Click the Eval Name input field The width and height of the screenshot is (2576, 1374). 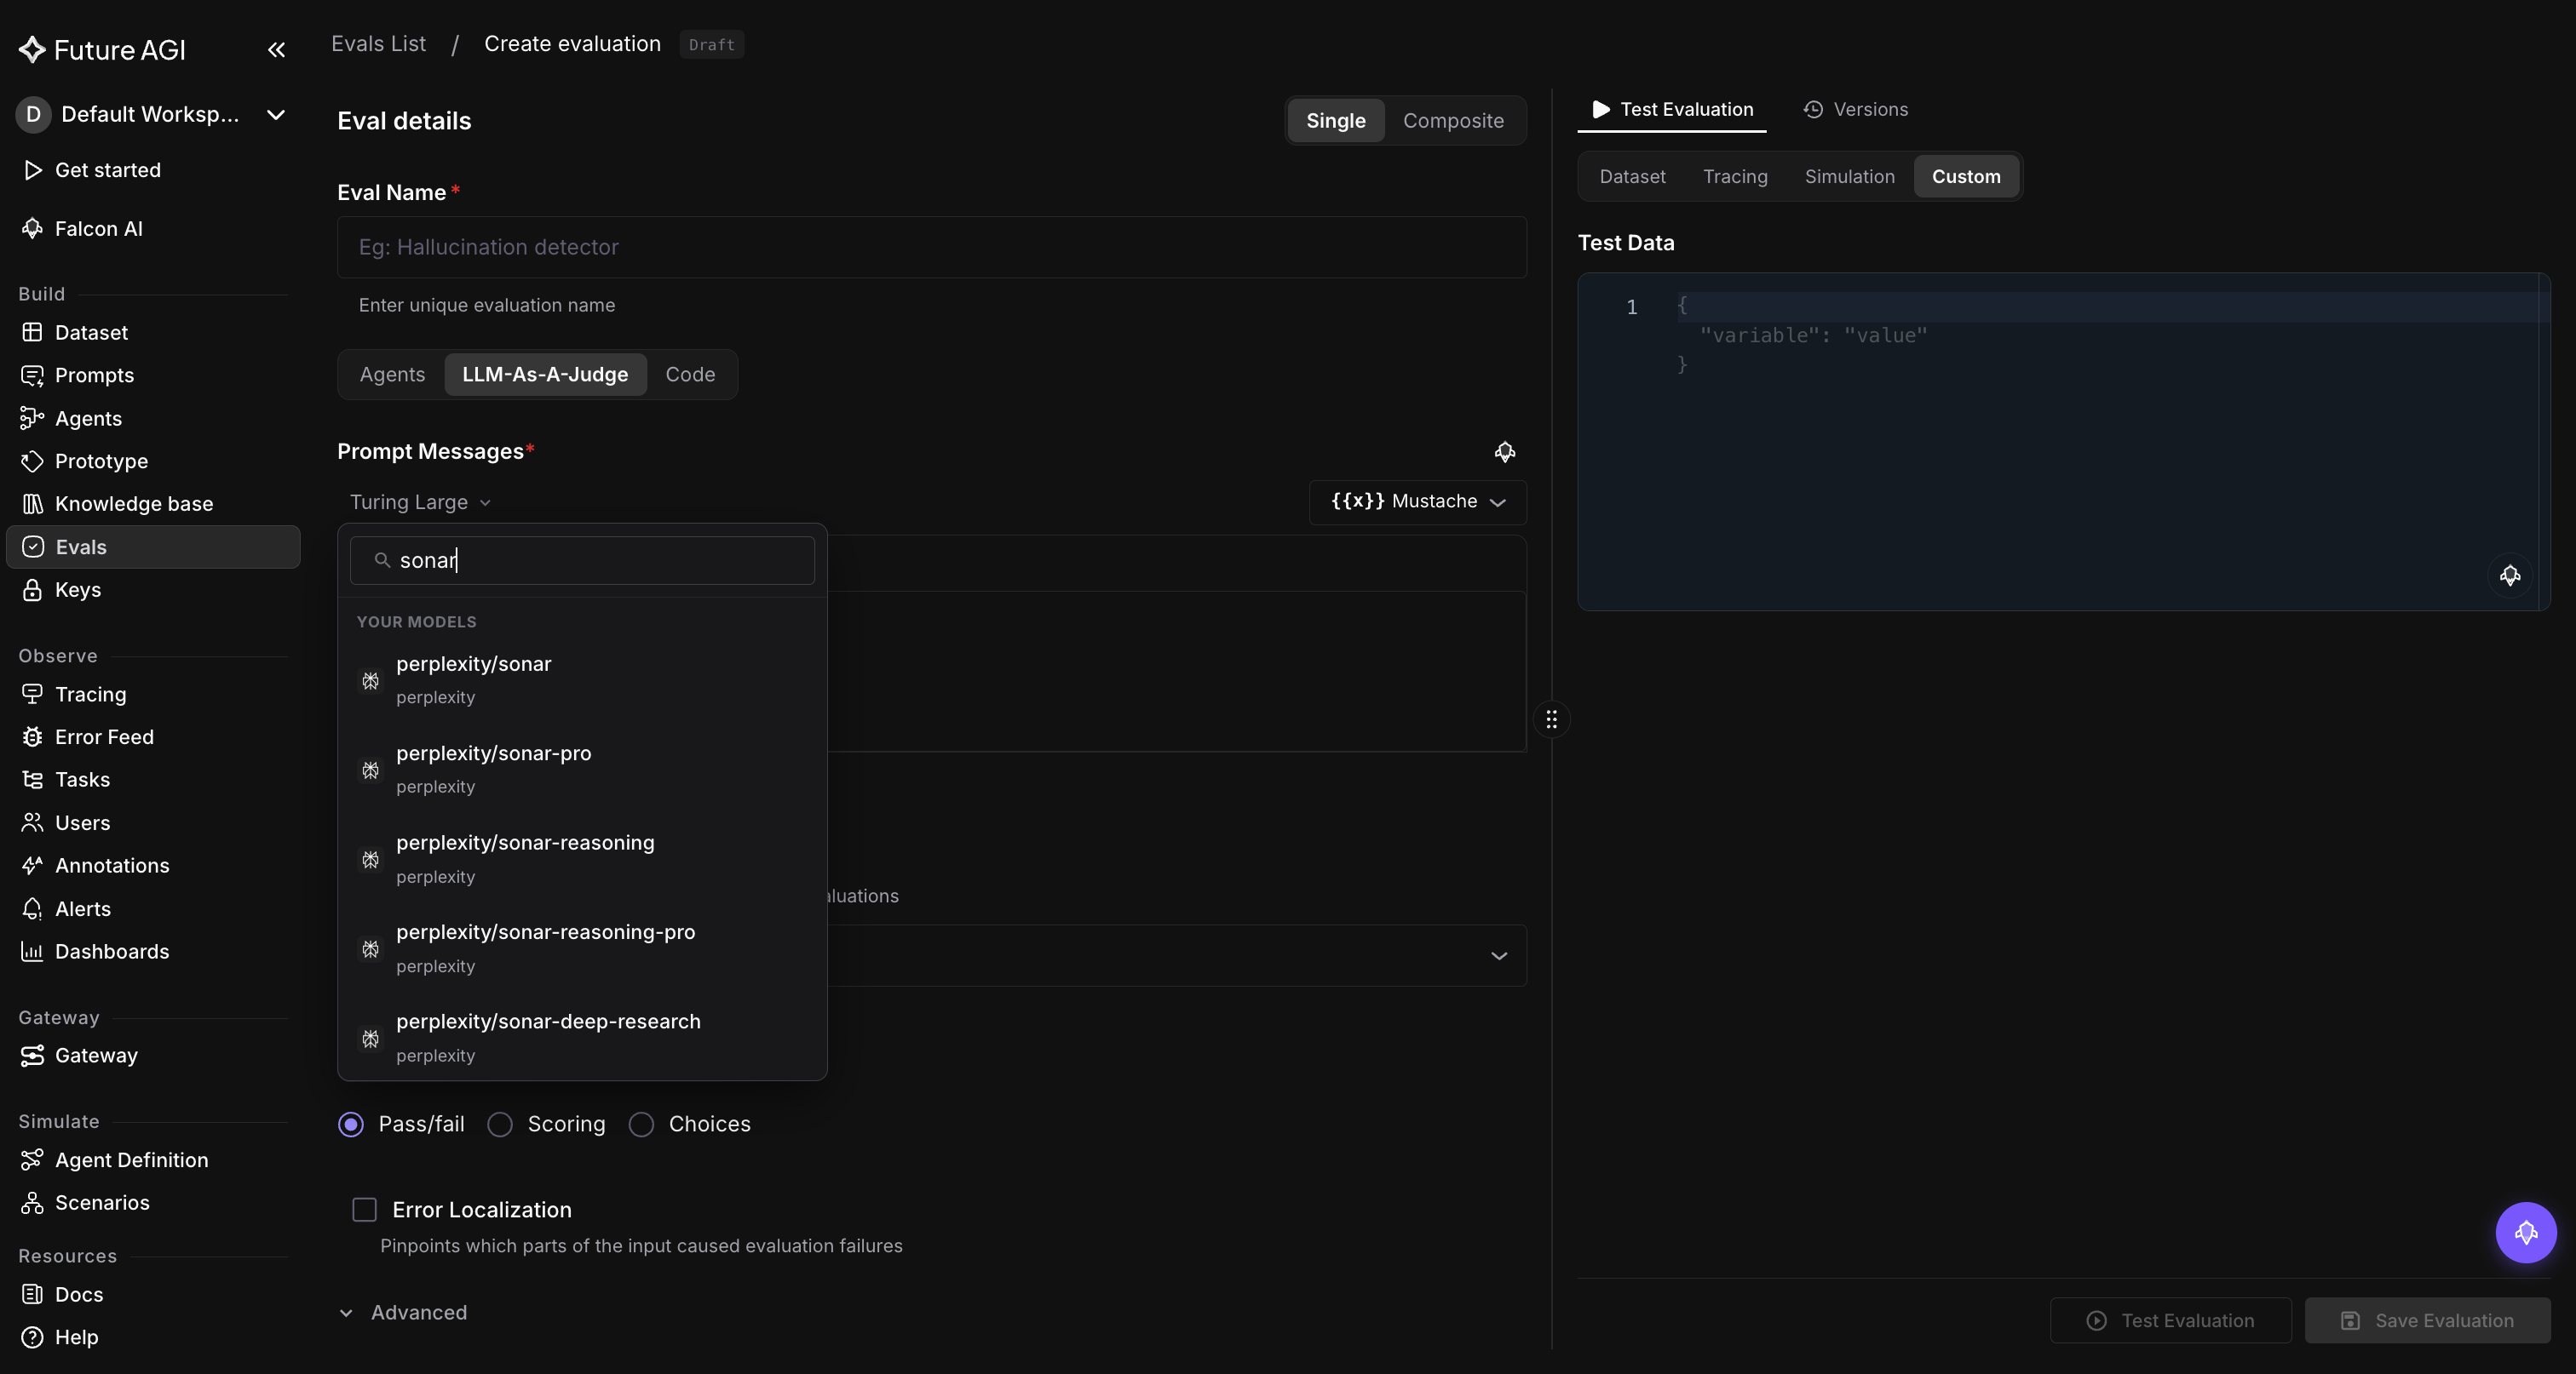[x=931, y=247]
